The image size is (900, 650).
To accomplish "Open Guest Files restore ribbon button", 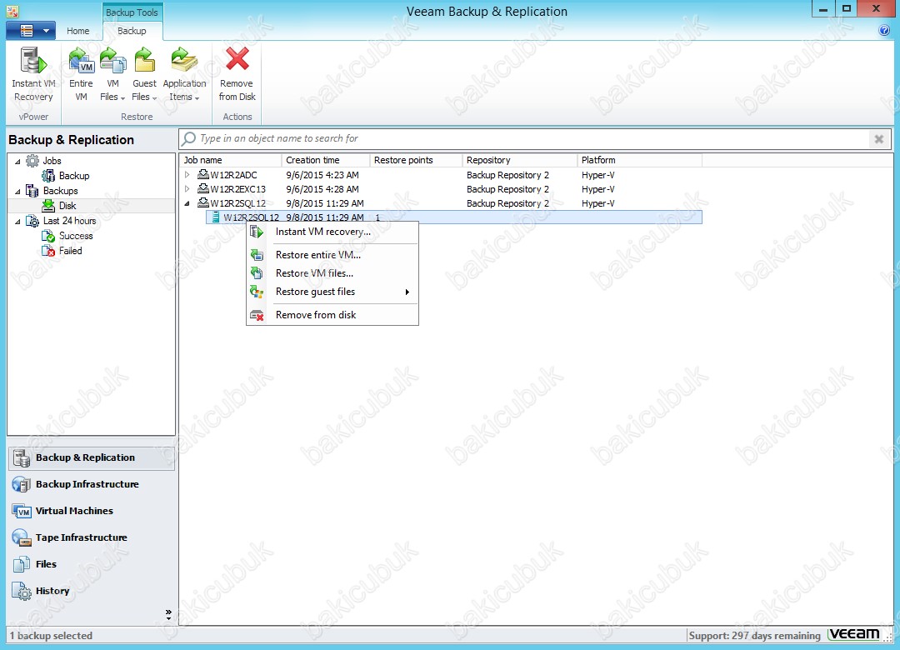I will coord(144,75).
